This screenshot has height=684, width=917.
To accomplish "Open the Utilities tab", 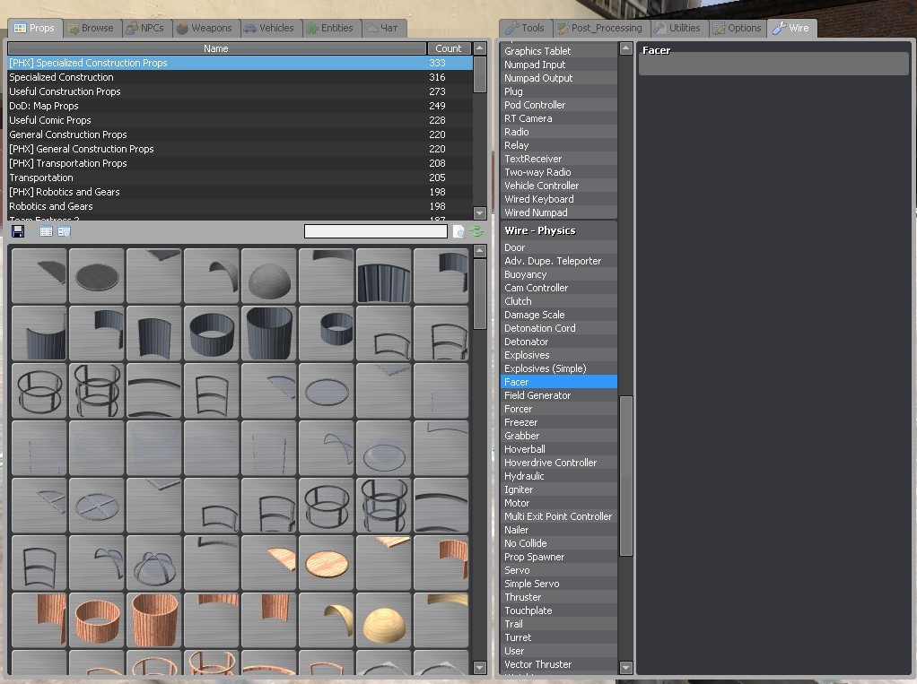I will (x=677, y=28).
